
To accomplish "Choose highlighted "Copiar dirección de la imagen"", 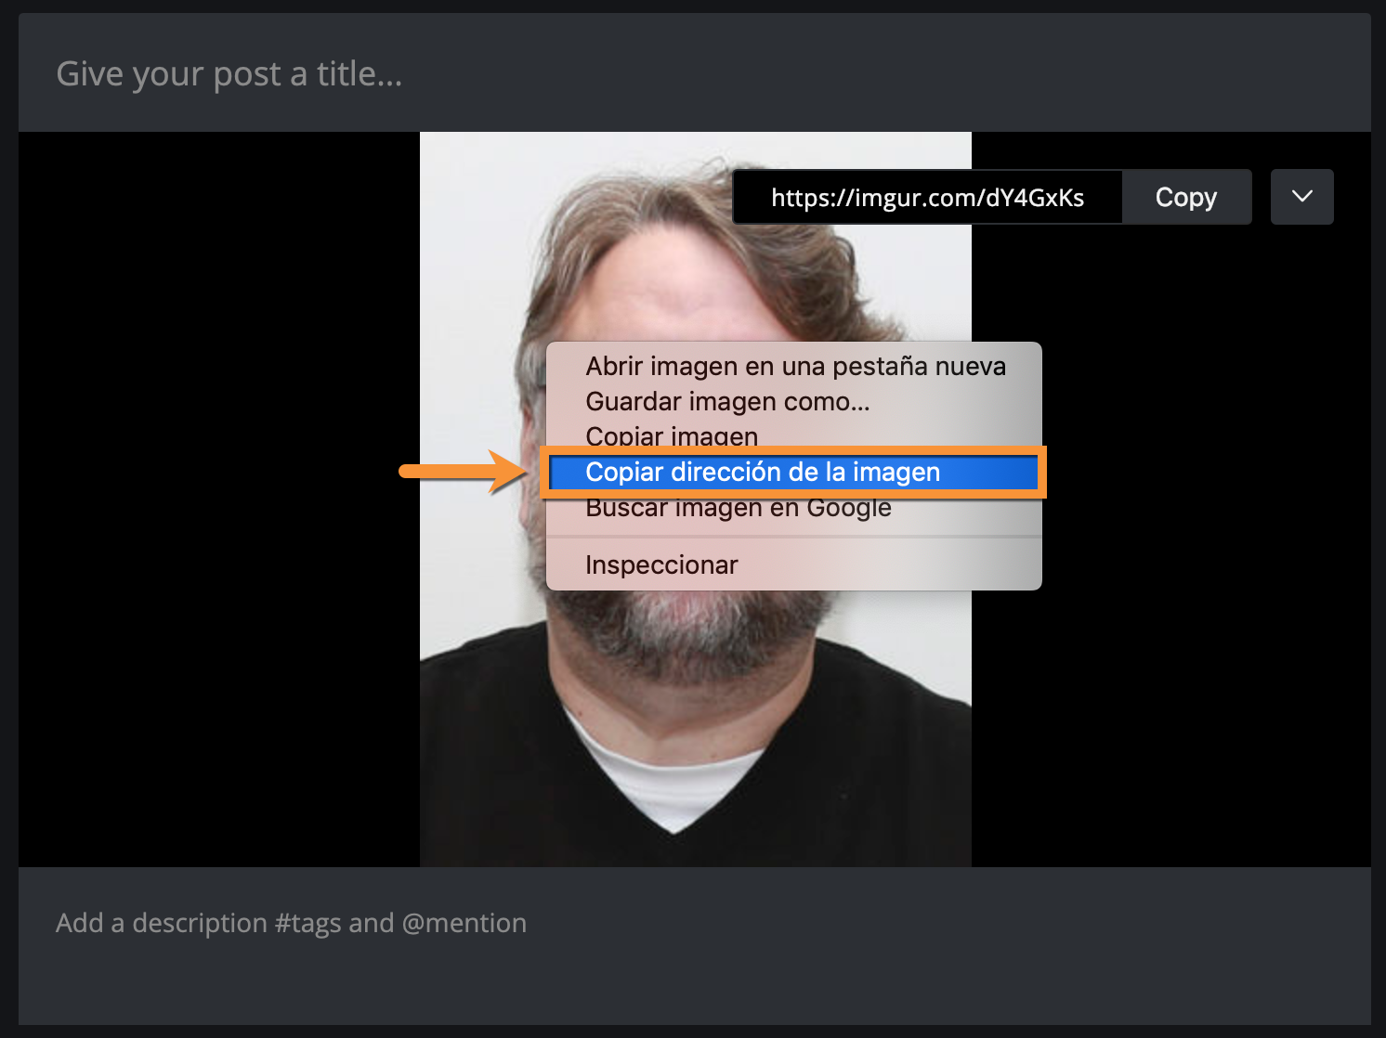I will click(762, 473).
